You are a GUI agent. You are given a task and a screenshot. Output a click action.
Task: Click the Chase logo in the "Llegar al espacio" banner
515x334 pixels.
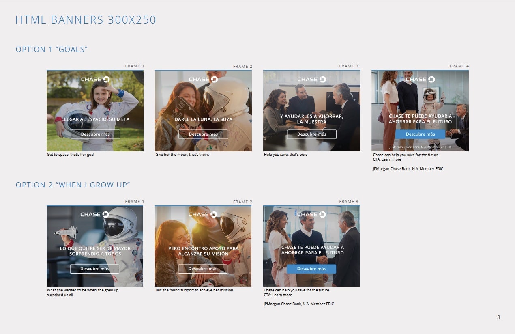coord(95,79)
